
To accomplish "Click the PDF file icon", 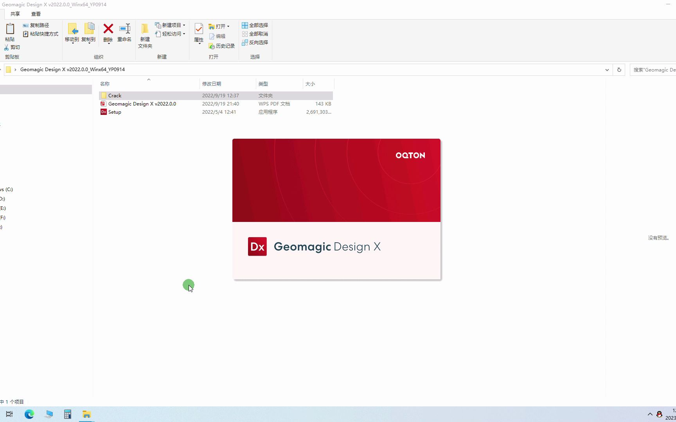I will pyautogui.click(x=103, y=104).
